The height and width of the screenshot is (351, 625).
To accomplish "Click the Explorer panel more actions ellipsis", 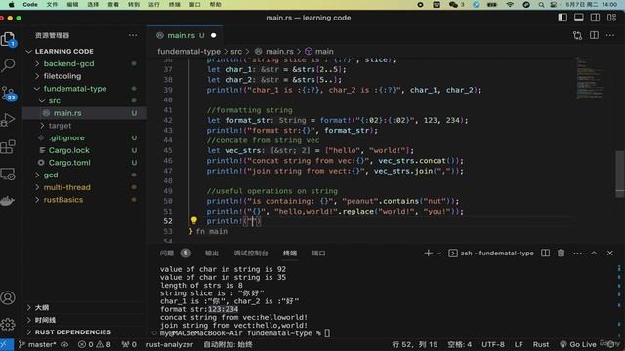I will (x=133, y=35).
